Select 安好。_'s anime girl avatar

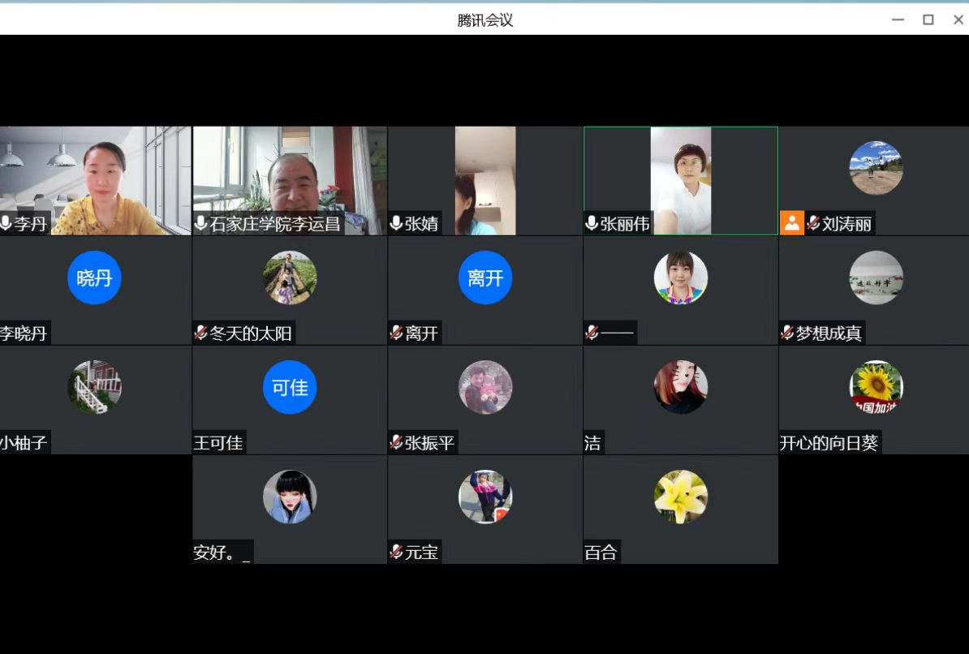pyautogui.click(x=290, y=497)
